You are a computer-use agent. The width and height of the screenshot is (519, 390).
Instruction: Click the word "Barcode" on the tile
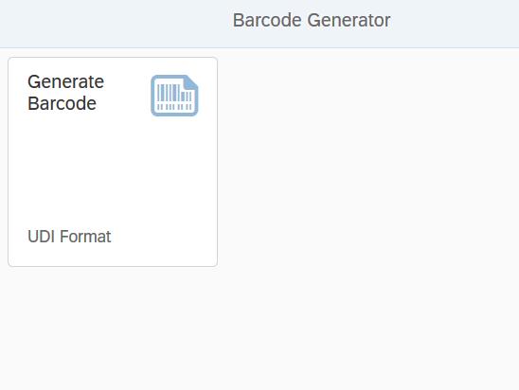coord(63,103)
